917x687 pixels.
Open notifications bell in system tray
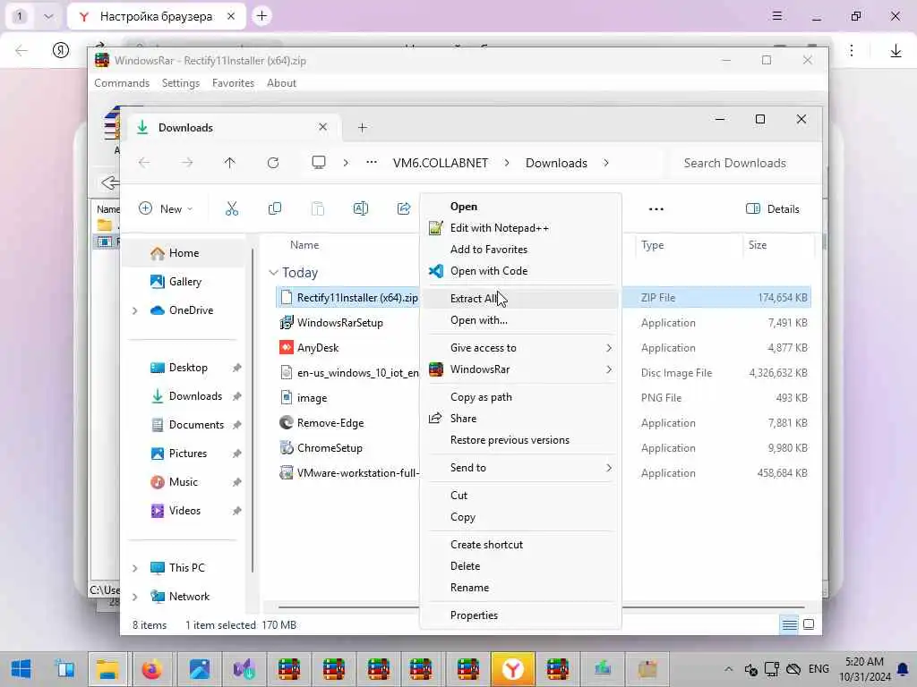click(903, 669)
